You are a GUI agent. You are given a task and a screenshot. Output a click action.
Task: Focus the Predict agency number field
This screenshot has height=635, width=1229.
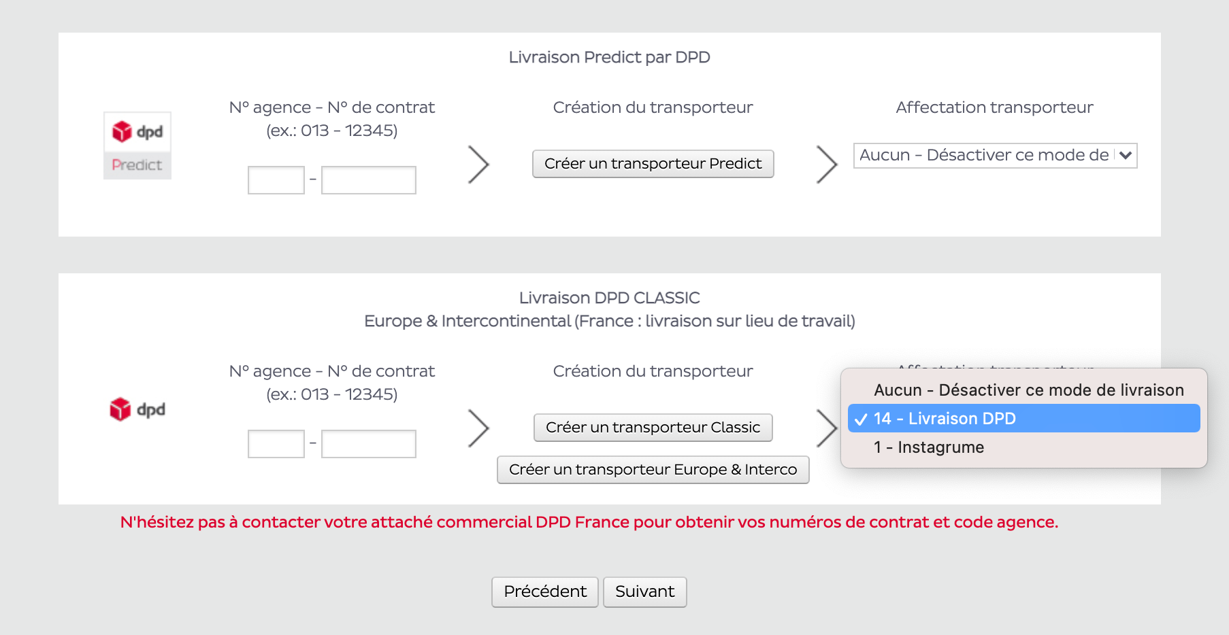pyautogui.click(x=276, y=180)
